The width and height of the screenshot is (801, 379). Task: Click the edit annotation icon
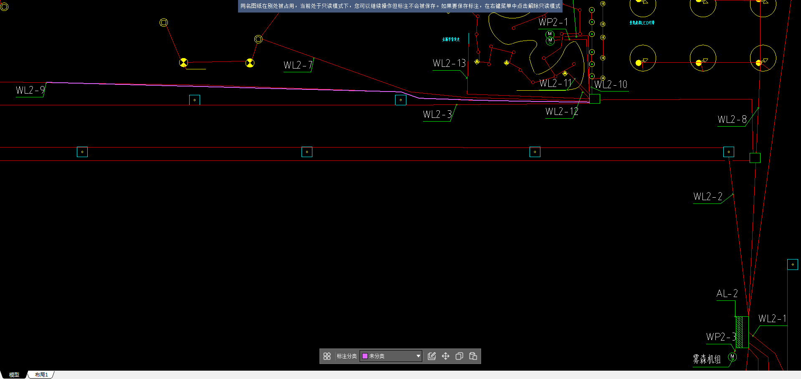[x=432, y=356]
